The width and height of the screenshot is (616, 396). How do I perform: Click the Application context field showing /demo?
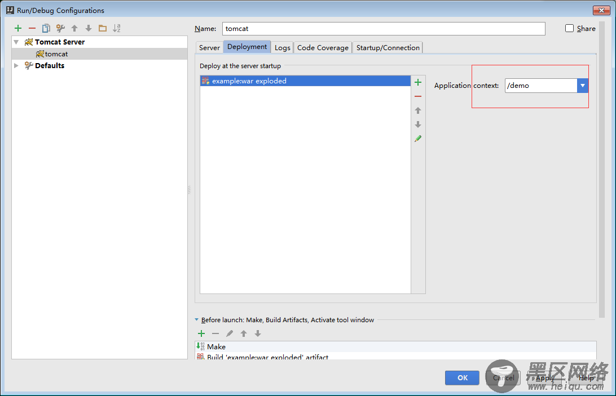(541, 86)
